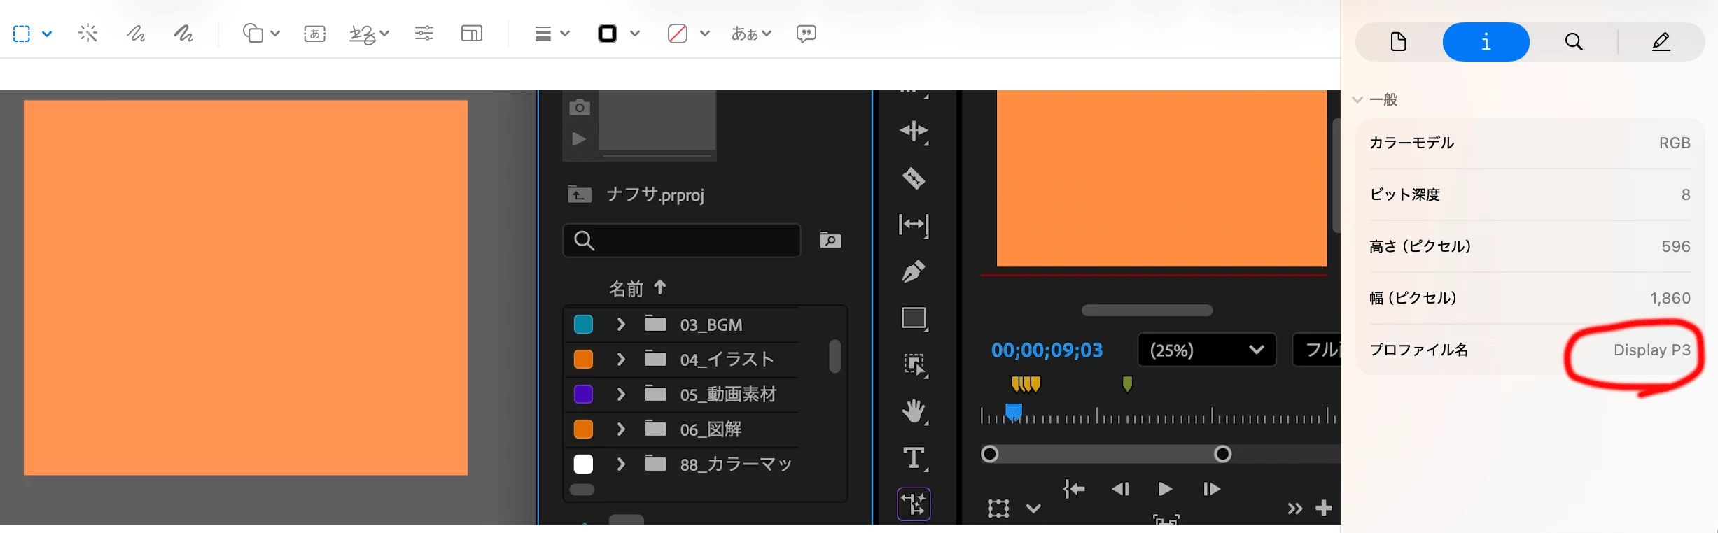This screenshot has height=533, width=1718.
Task: Select the Razor tool
Action: coord(914,178)
